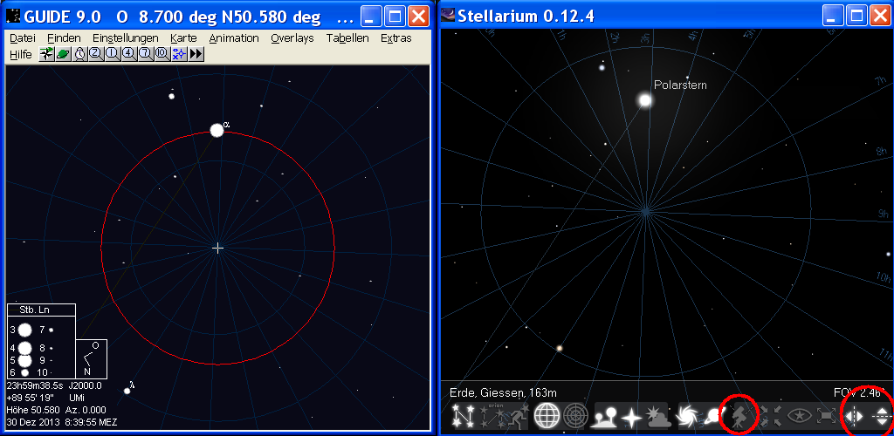Click Polaris star labeled Polarstern
The width and height of the screenshot is (894, 436).
[x=645, y=101]
